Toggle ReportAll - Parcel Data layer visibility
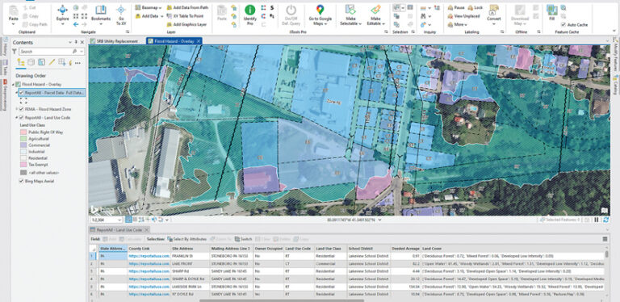The width and height of the screenshot is (620, 302). pos(21,93)
